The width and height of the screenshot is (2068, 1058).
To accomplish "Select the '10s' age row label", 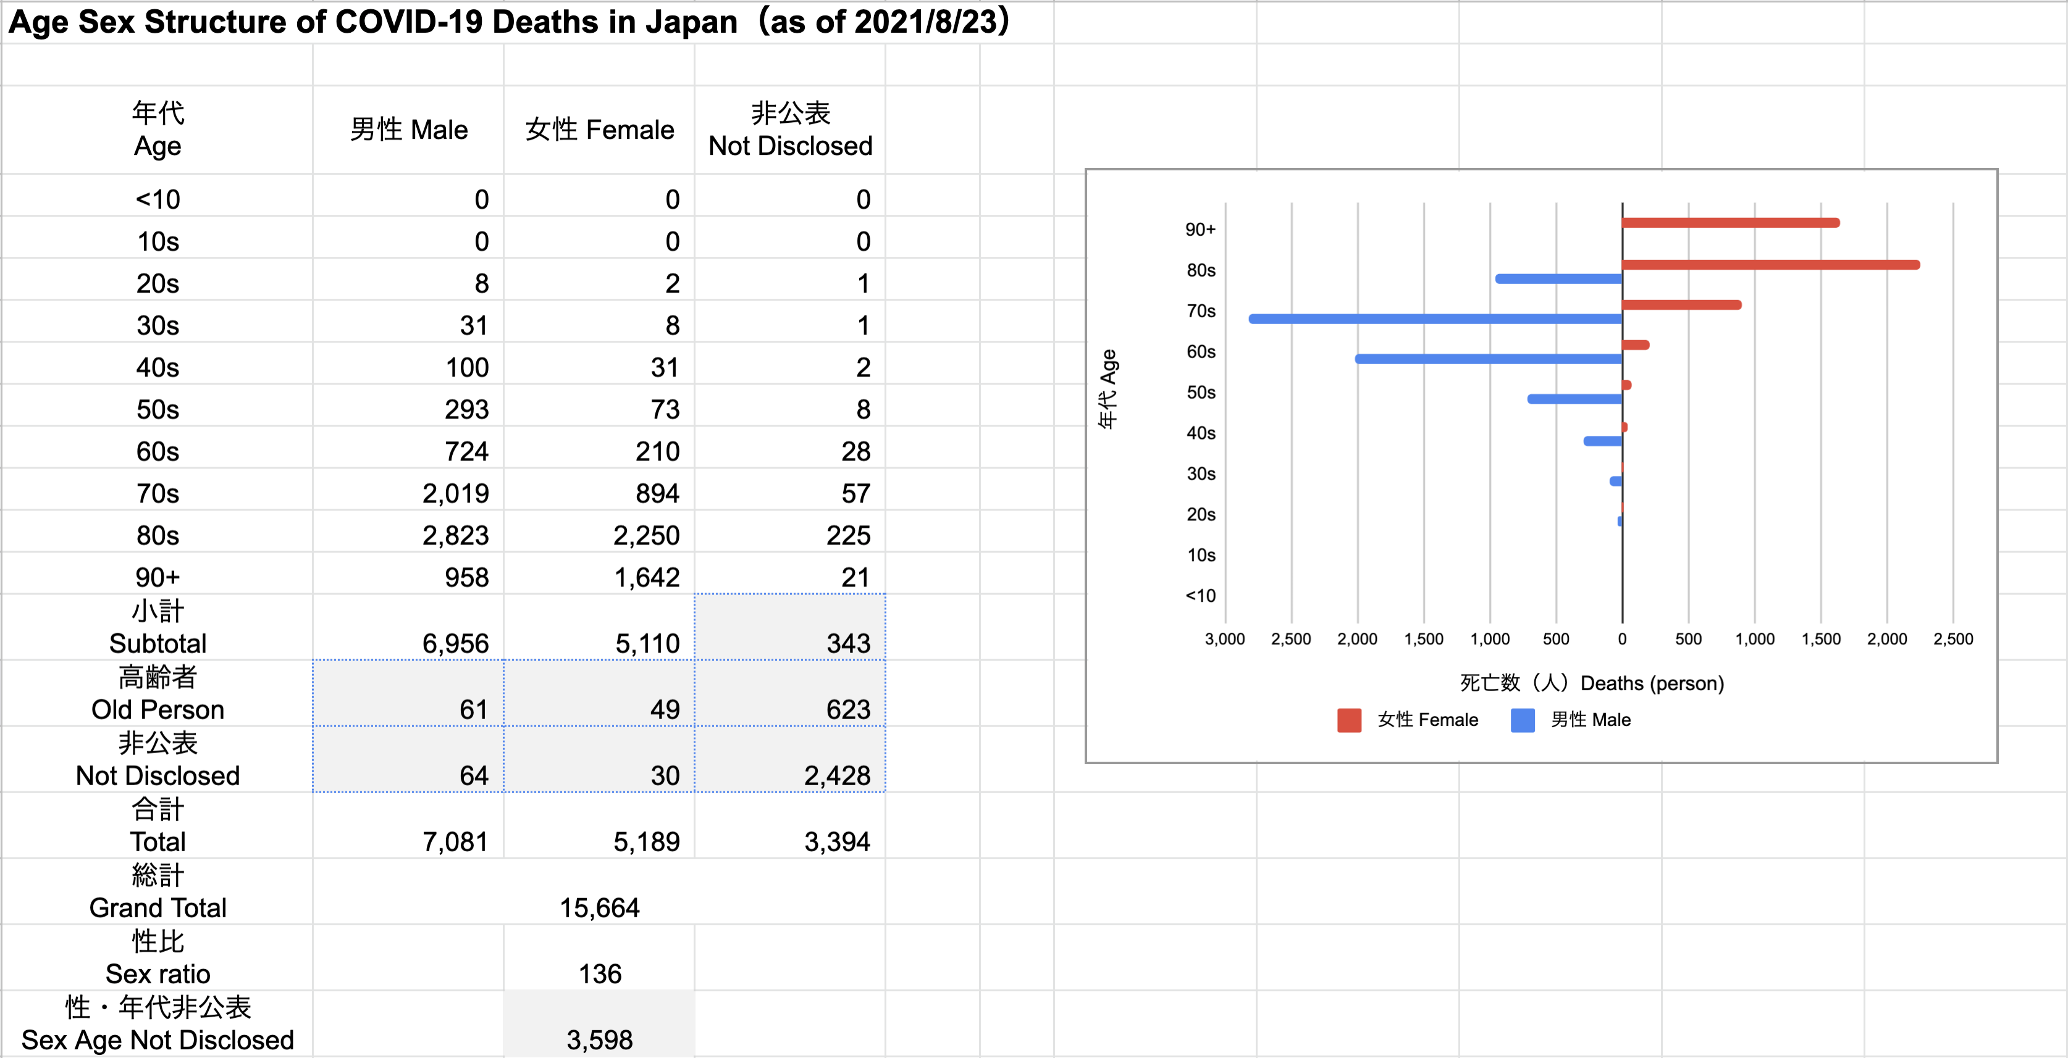I will tap(158, 241).
